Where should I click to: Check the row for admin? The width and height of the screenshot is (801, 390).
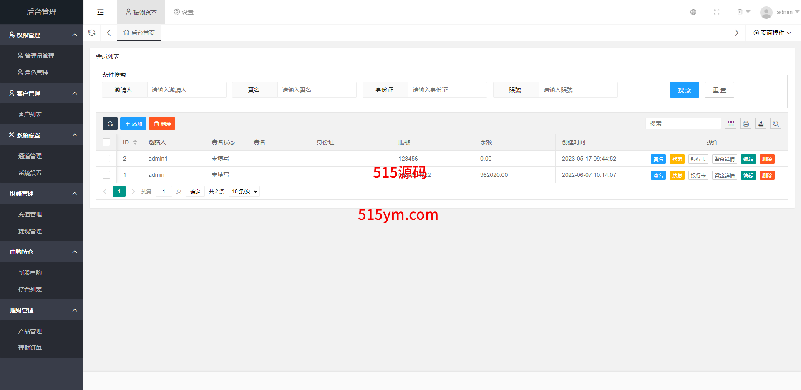(106, 175)
